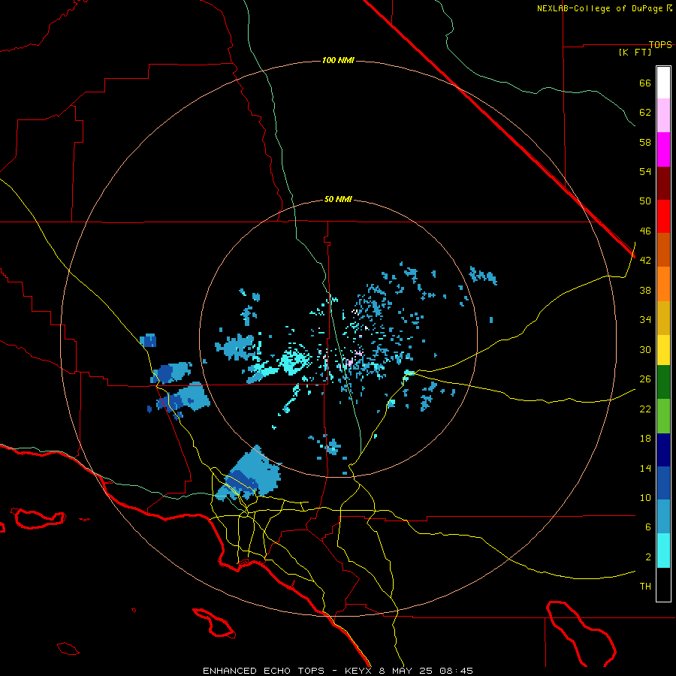Click the legend value 6
Screen dimensions: 676x676
pos(648,527)
